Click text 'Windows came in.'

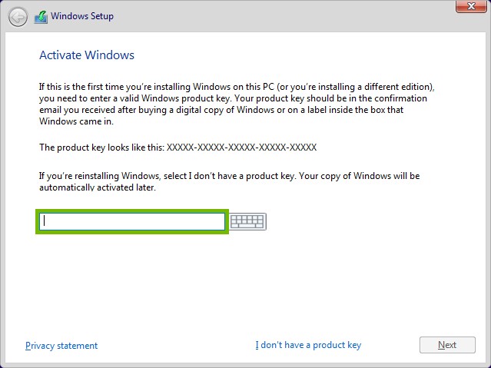coord(76,121)
